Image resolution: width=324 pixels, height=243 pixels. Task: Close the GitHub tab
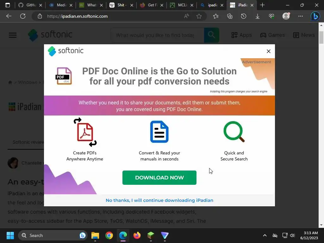tap(41, 5)
